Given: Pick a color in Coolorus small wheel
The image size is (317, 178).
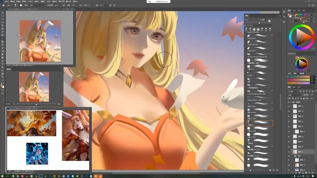Looking at the screenshot, I should (301, 64).
